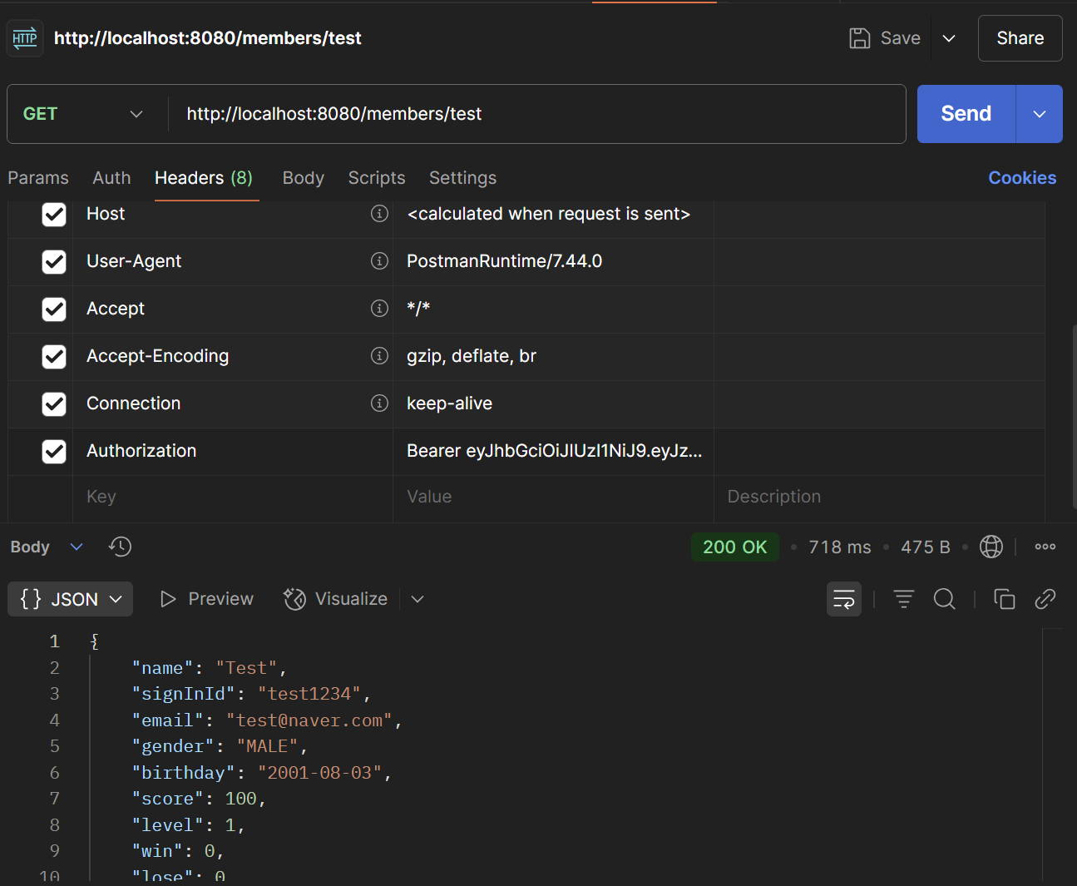Expand the Visualize options chevron
Screen dimensions: 1077x886
click(417, 599)
